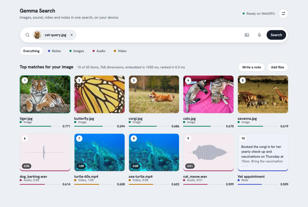Click the turtle-60s.mp4 file name
The image size is (308, 207).
(x=86, y=176)
